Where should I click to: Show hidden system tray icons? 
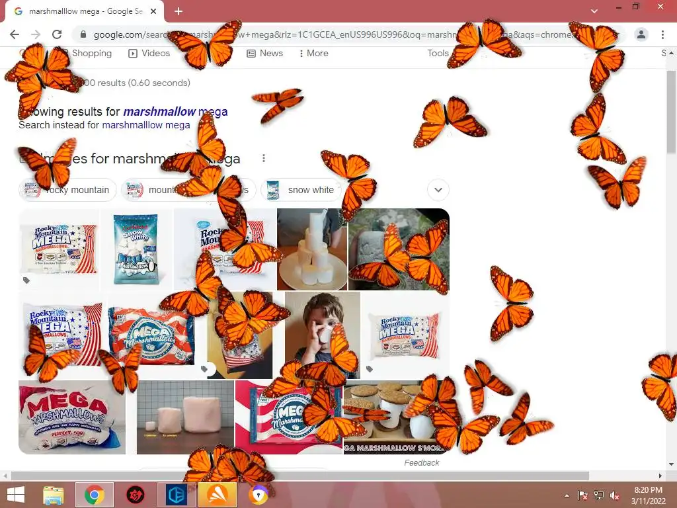567,495
